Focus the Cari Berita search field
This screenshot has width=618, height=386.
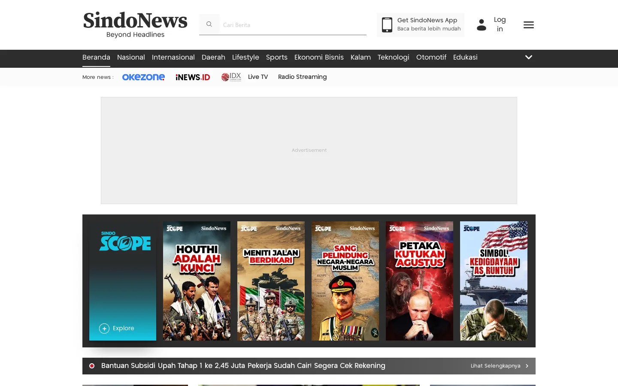coord(293,25)
